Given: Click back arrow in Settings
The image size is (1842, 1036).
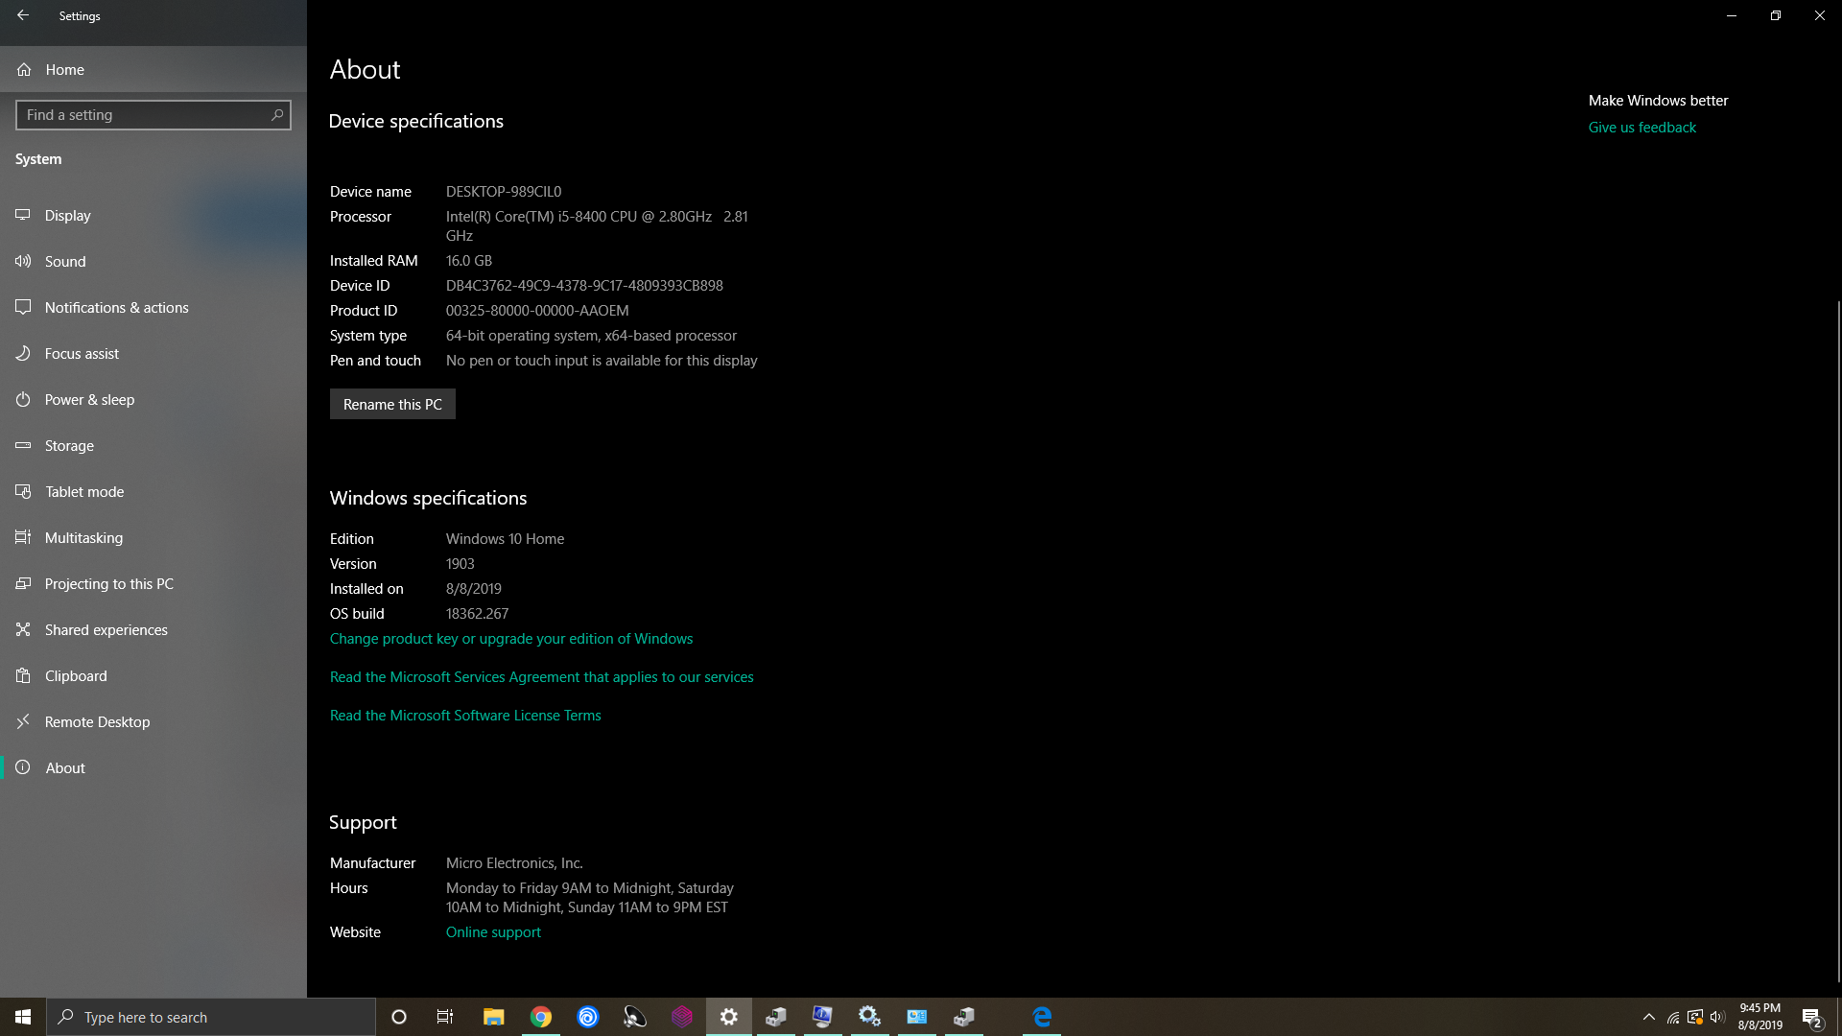Looking at the screenshot, I should pyautogui.click(x=23, y=15).
